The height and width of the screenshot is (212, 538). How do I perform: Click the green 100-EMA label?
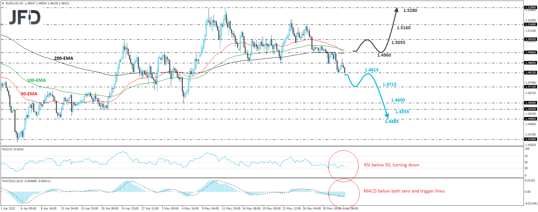pos(36,80)
